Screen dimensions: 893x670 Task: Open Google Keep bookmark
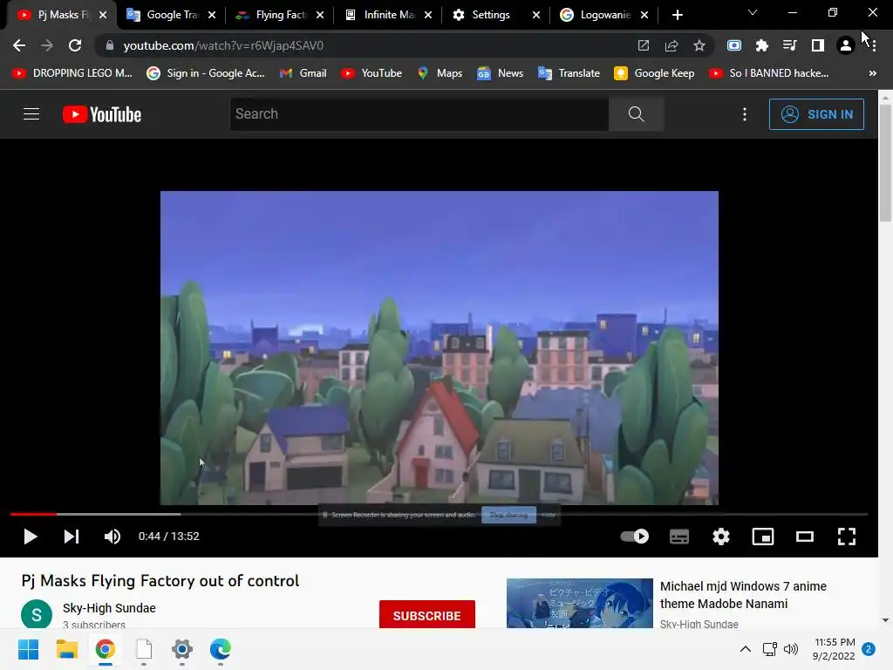pos(654,73)
